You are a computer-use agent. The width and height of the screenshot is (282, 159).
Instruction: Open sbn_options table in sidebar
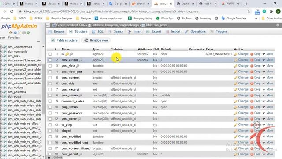click(x=15, y=87)
